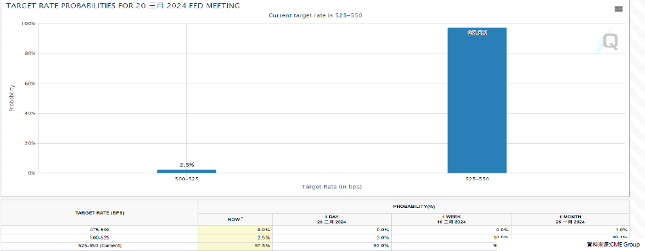Viewport: 645px width, 251px height.
Task: Click the 1 WEEK cell 0.0% for 475-500
Action: pos(451,230)
